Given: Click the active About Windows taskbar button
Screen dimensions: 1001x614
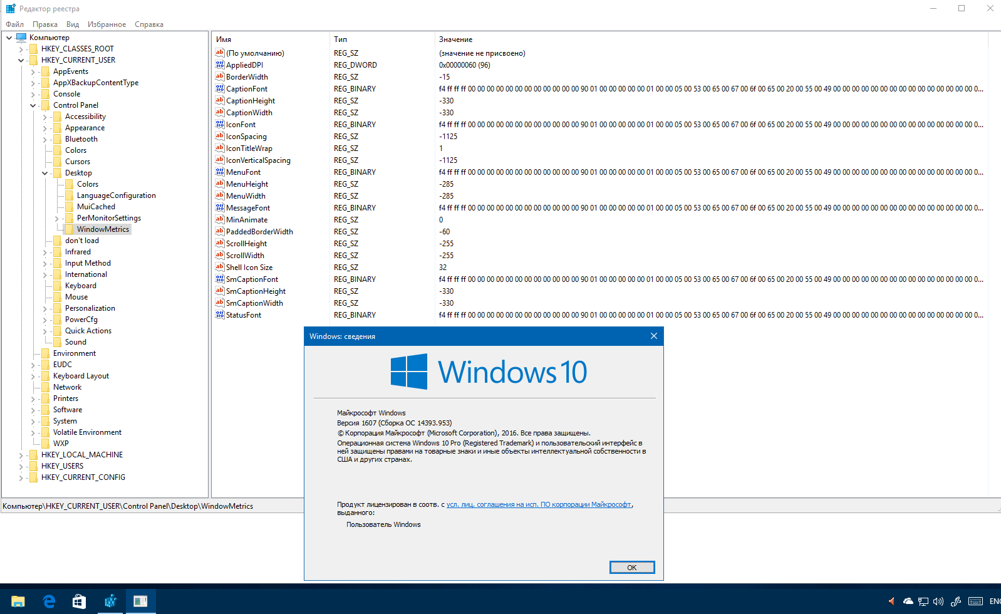Looking at the screenshot, I should click(x=140, y=601).
